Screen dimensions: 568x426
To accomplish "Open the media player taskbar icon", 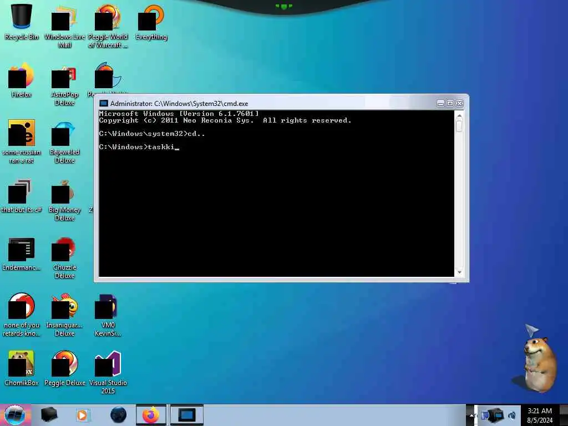I will click(x=82, y=415).
